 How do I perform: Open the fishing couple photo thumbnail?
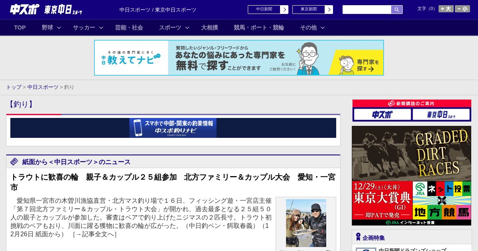306,223
